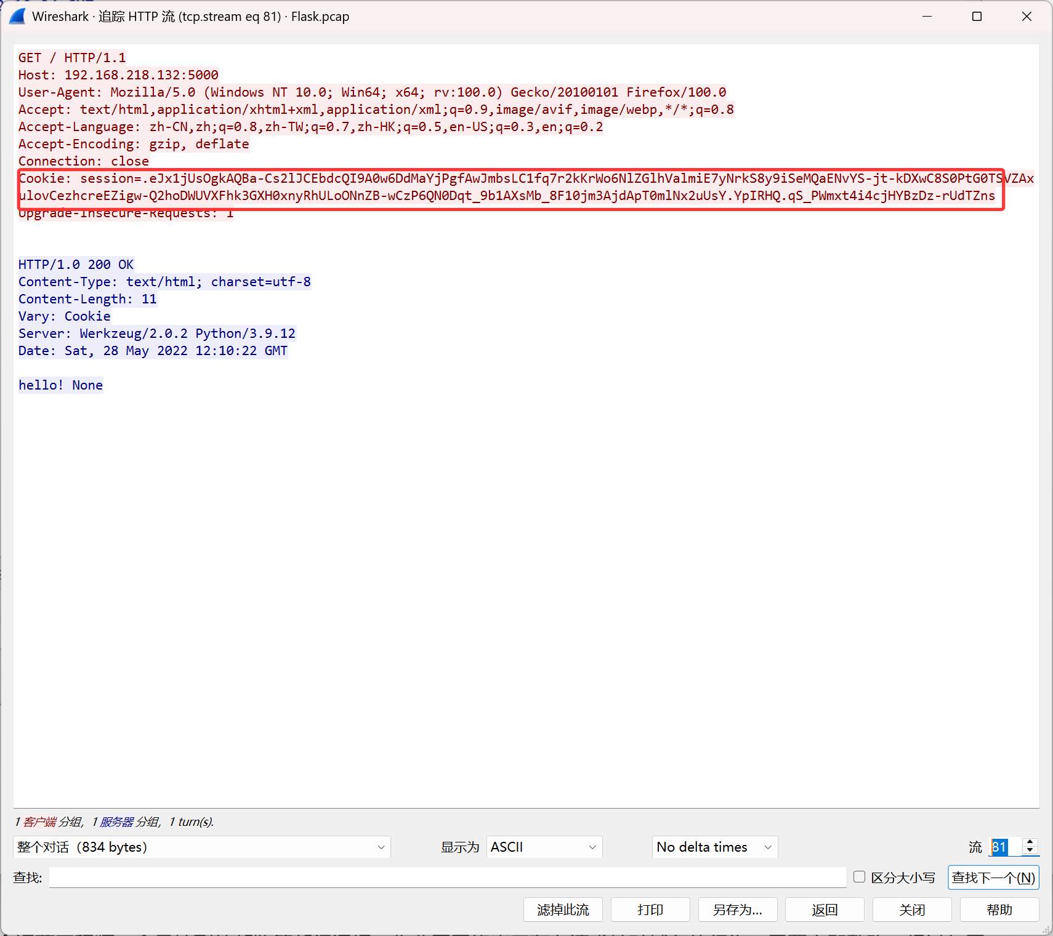Click the hello! None response body

(x=60, y=385)
